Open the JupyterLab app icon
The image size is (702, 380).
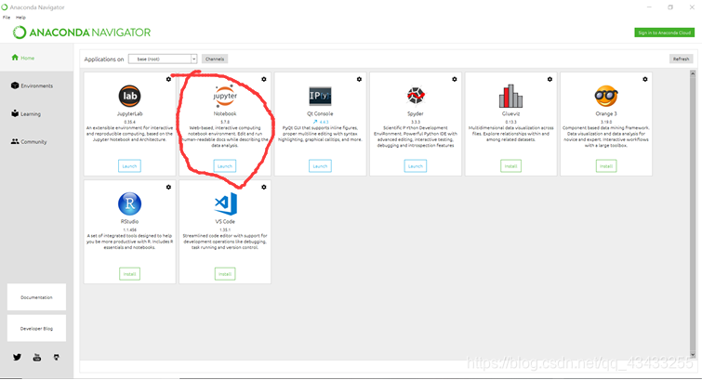[129, 96]
